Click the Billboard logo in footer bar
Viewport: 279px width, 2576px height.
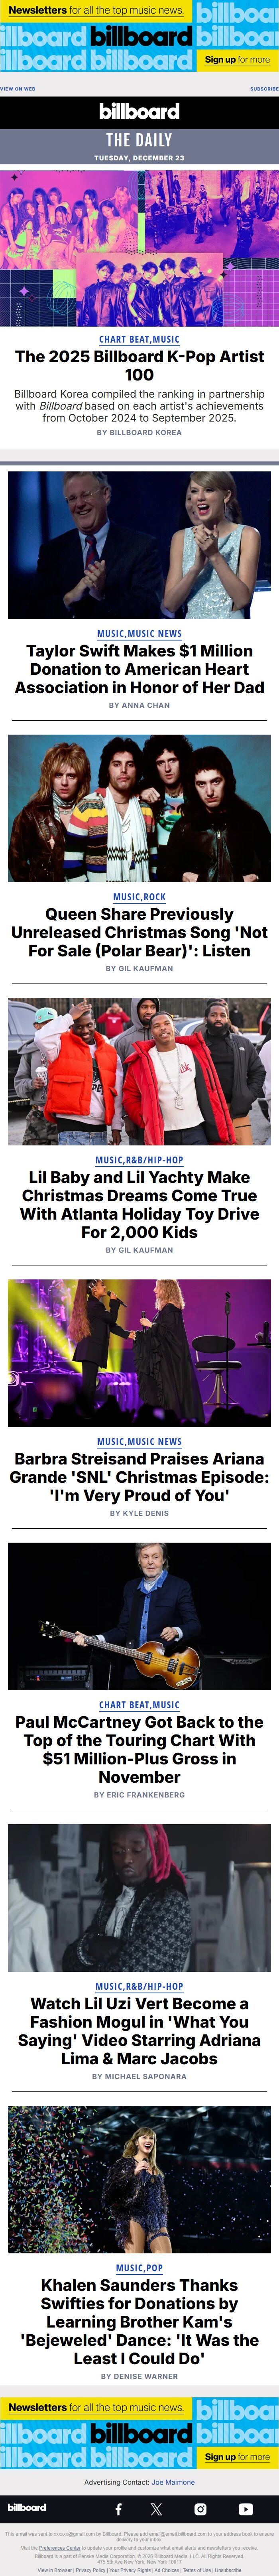(27, 2507)
